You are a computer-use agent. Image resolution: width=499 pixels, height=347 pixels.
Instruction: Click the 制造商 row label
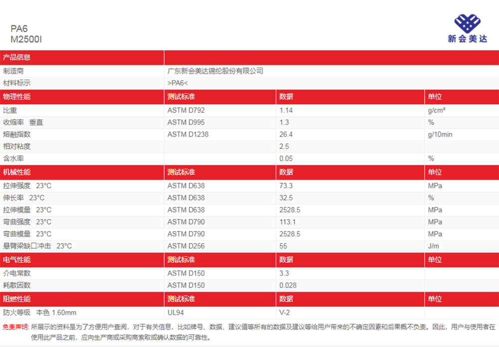point(13,71)
